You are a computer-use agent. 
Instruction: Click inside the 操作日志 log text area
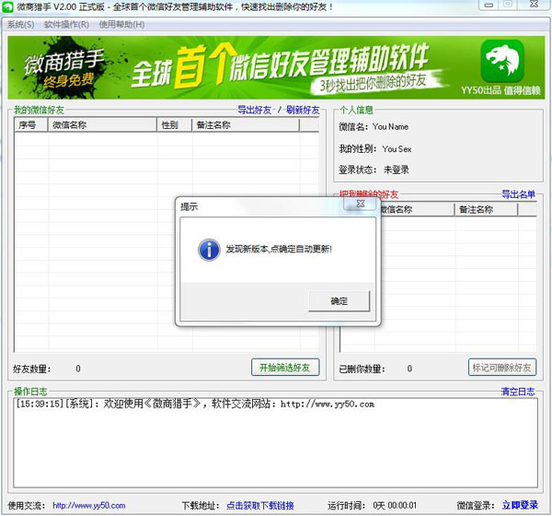276,443
